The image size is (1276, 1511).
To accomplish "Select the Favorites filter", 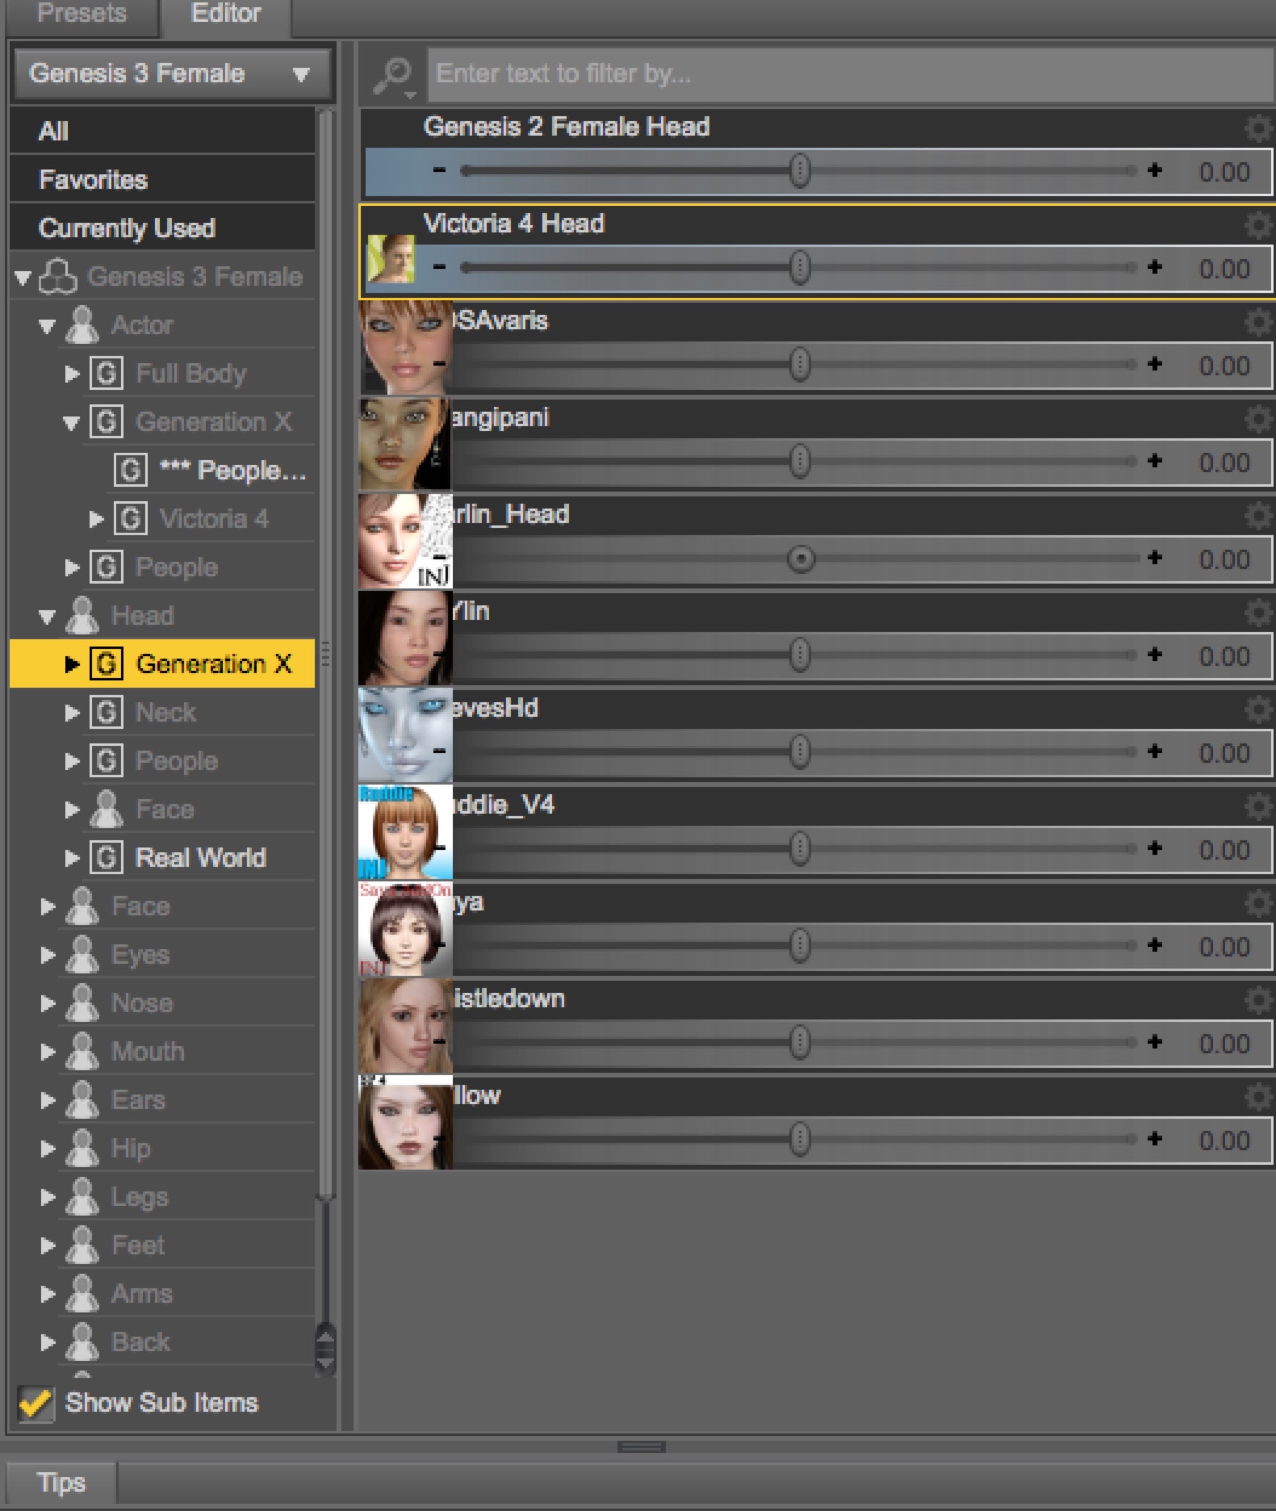I will tap(93, 179).
